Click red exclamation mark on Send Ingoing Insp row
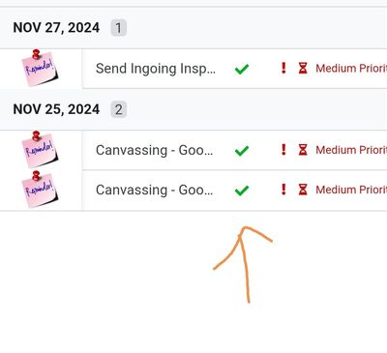Image resolution: width=387 pixels, height=353 pixels. pos(283,68)
